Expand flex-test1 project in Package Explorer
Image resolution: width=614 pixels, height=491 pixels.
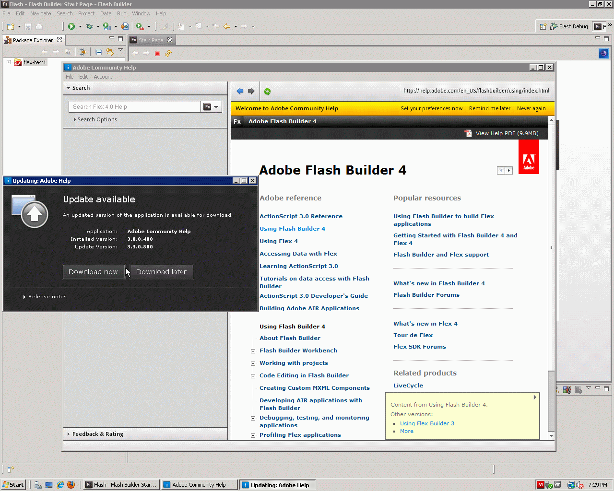click(9, 62)
